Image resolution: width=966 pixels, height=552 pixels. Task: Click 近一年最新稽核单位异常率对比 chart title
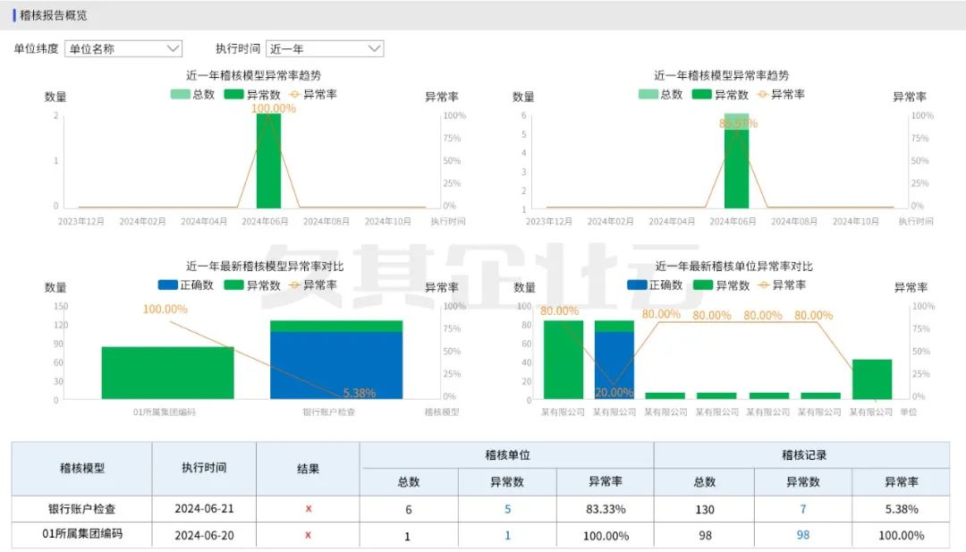(733, 266)
